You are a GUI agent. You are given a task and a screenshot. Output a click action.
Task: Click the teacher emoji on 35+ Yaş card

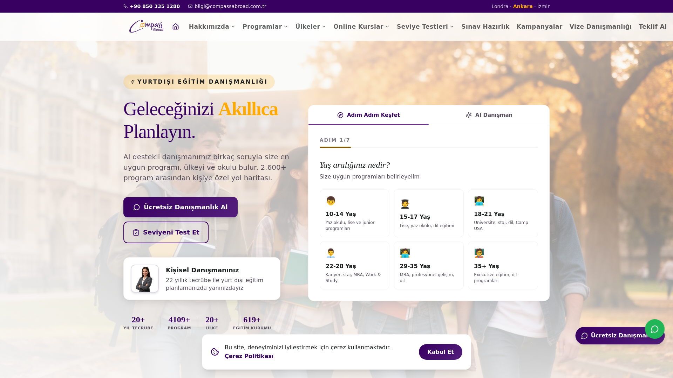(x=479, y=253)
